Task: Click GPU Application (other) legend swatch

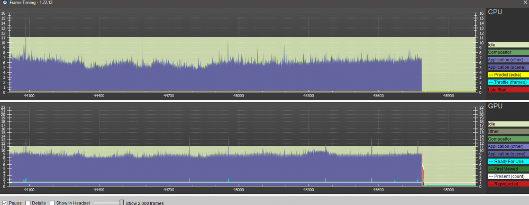Action: tap(508, 146)
